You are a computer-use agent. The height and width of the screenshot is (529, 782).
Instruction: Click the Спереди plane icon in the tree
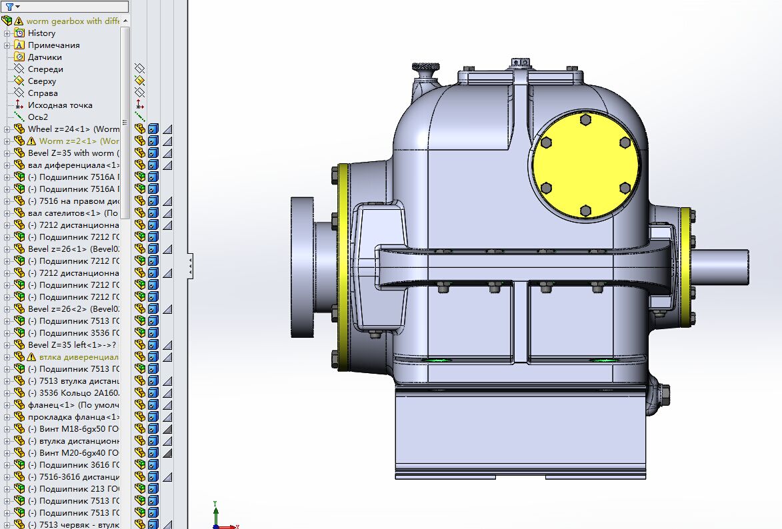click(x=19, y=69)
